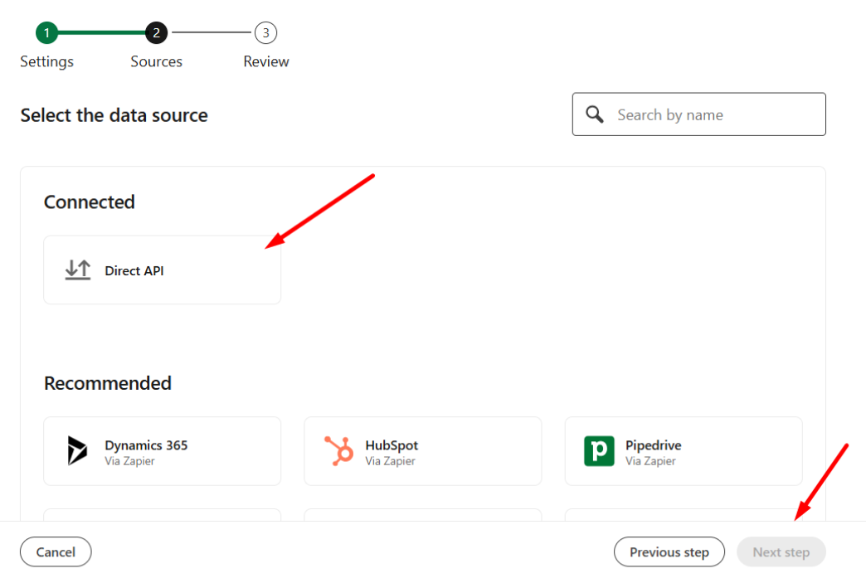Screen dimensions: 866x583
Task: Select the Pipedrive via Zapier card
Action: (684, 451)
